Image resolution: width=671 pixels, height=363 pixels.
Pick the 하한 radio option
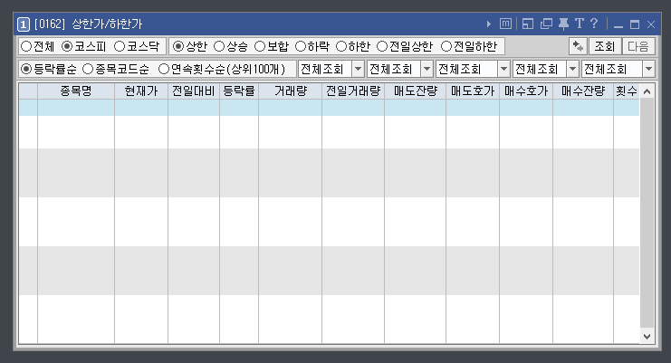(353, 46)
